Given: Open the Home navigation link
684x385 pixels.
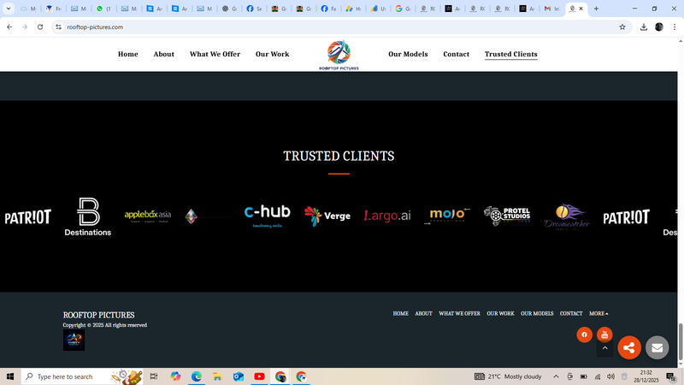Looking at the screenshot, I should 127,54.
